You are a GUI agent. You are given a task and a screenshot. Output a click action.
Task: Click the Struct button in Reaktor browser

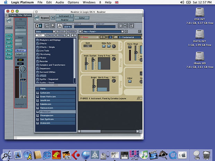61,32
